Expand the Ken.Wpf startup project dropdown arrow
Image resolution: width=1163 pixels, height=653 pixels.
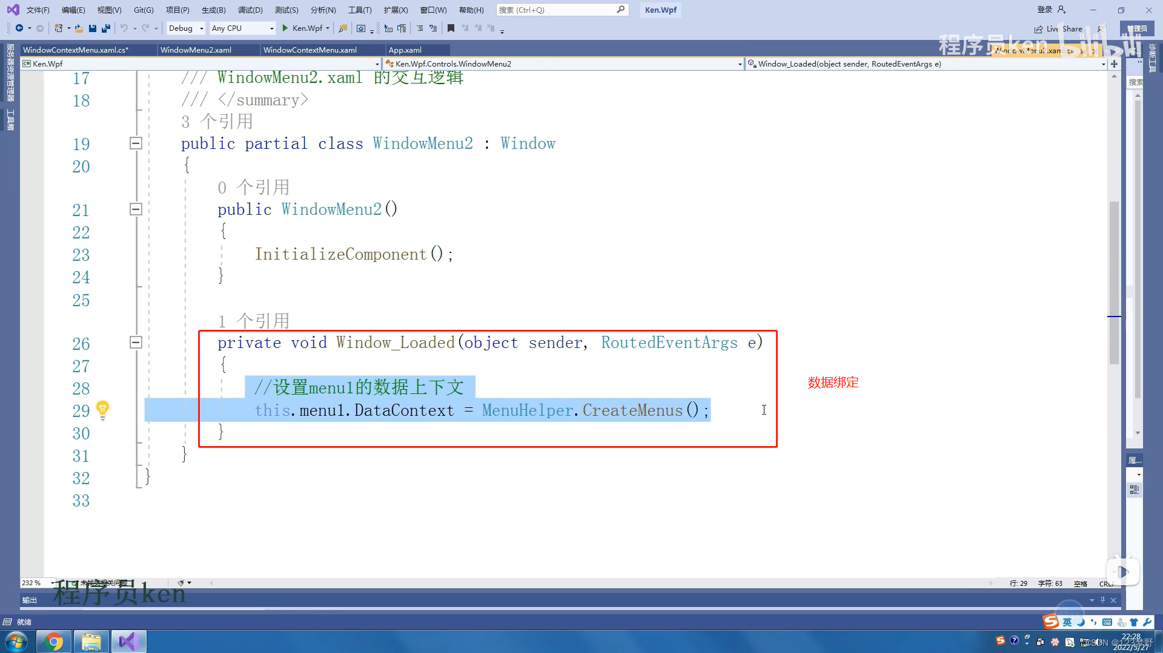[x=328, y=28]
